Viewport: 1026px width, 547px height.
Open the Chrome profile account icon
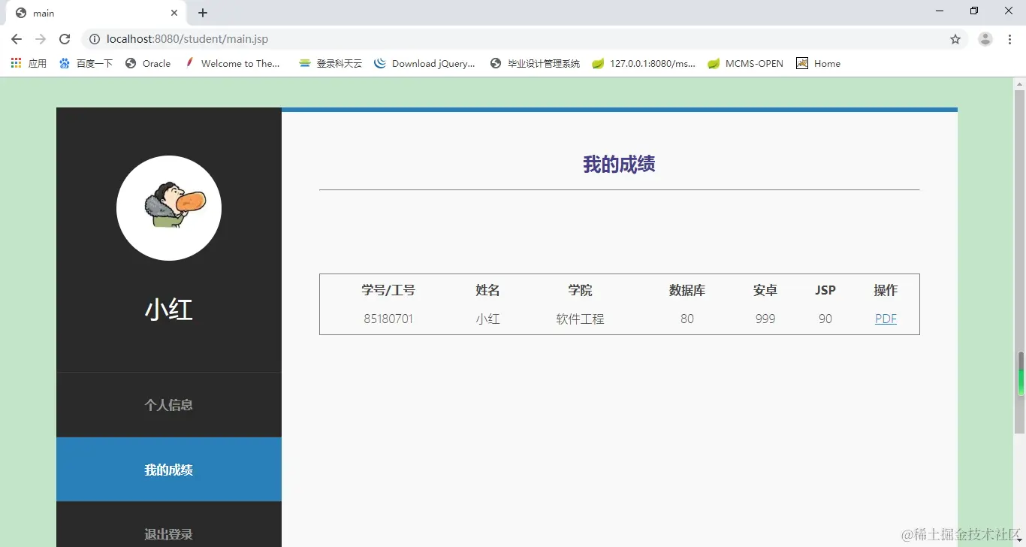pos(985,38)
